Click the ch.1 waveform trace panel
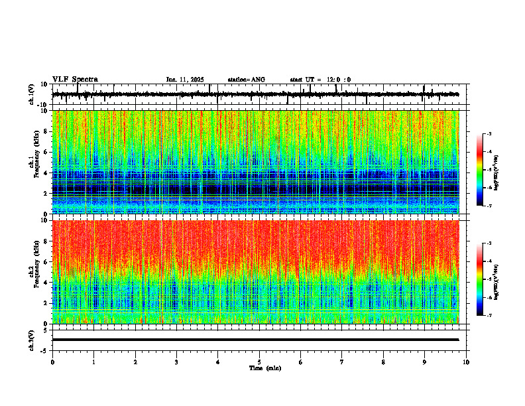Image resolution: width=525 pixels, height=406 pixels. pos(261,94)
